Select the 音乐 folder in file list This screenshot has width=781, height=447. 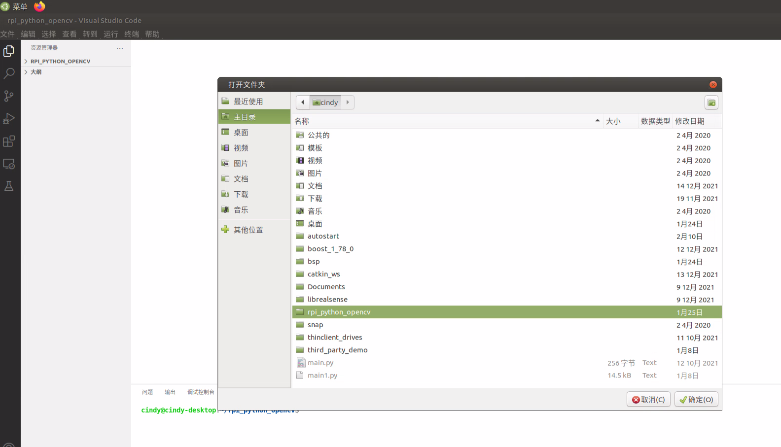coord(507,211)
